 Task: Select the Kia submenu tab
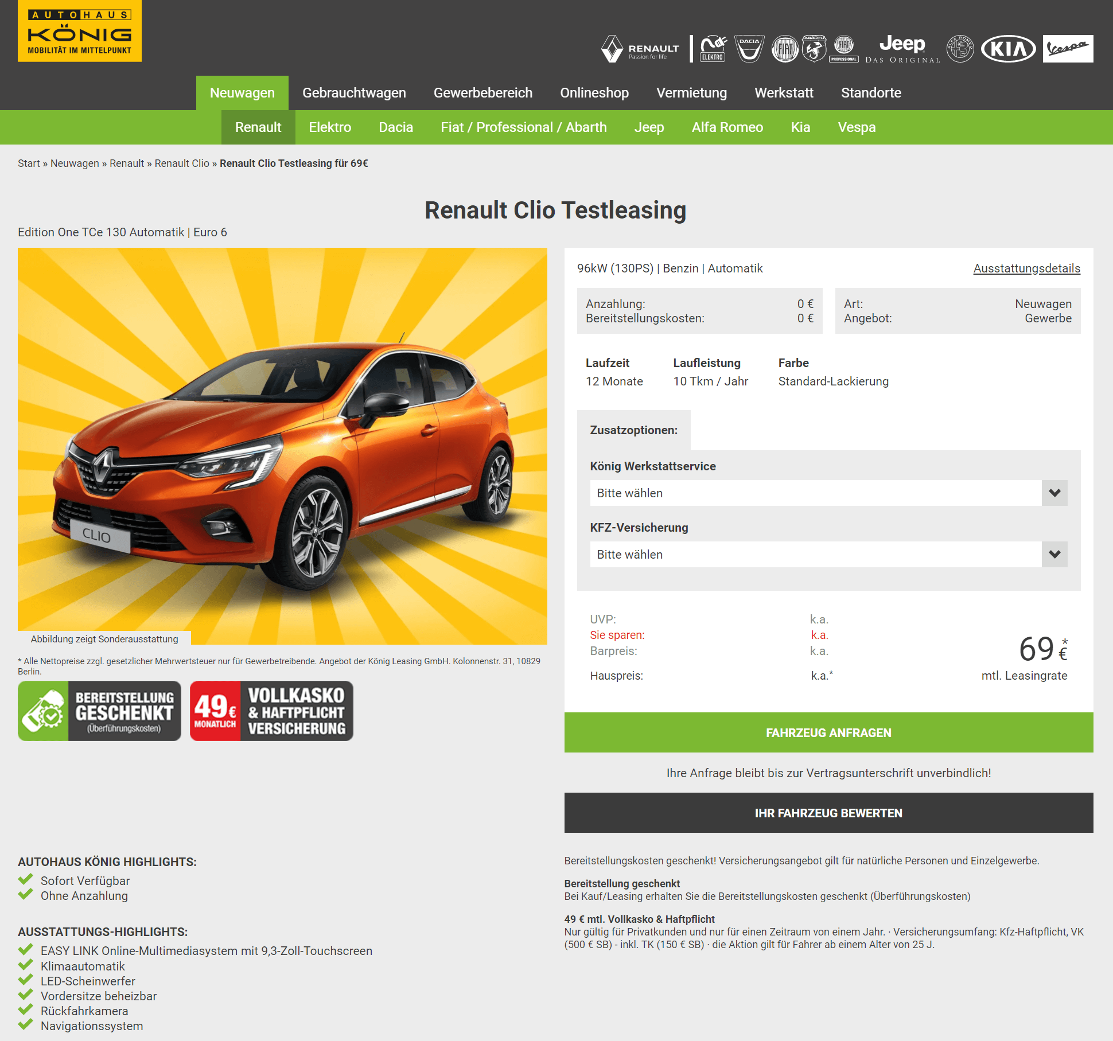[x=800, y=127]
